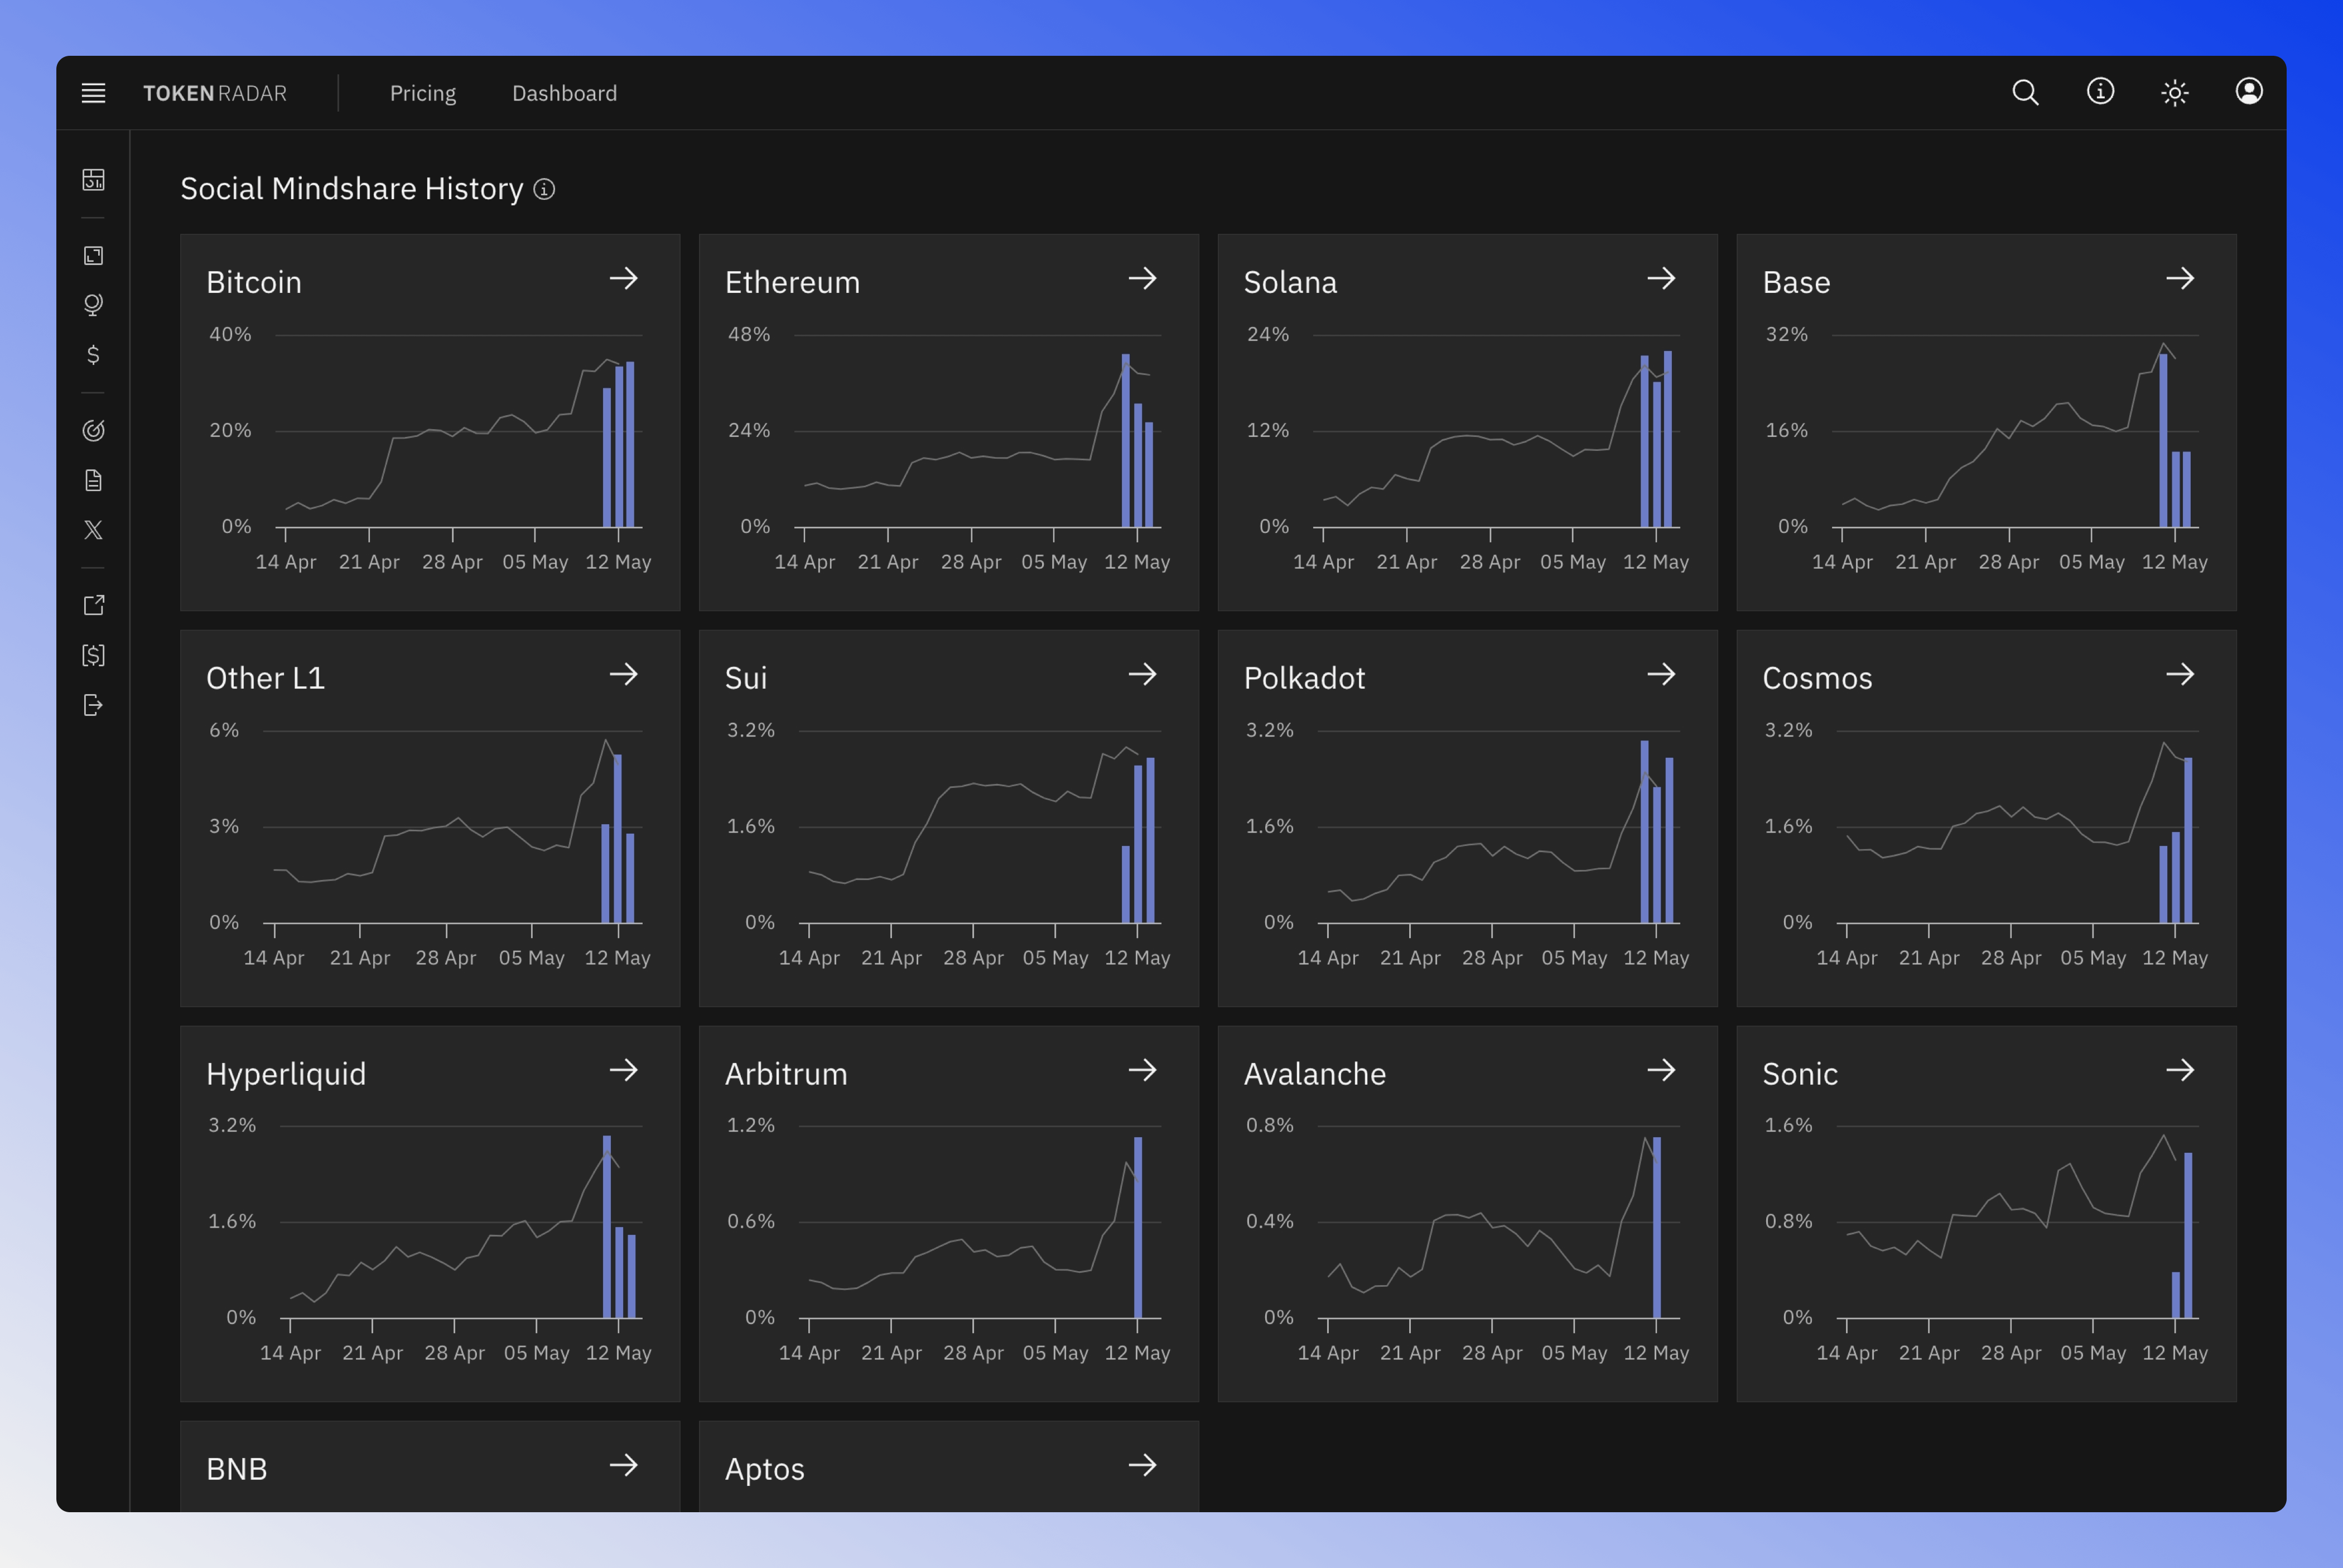Open Sui details arrow
This screenshot has height=1568, width=2343.
point(1142,675)
